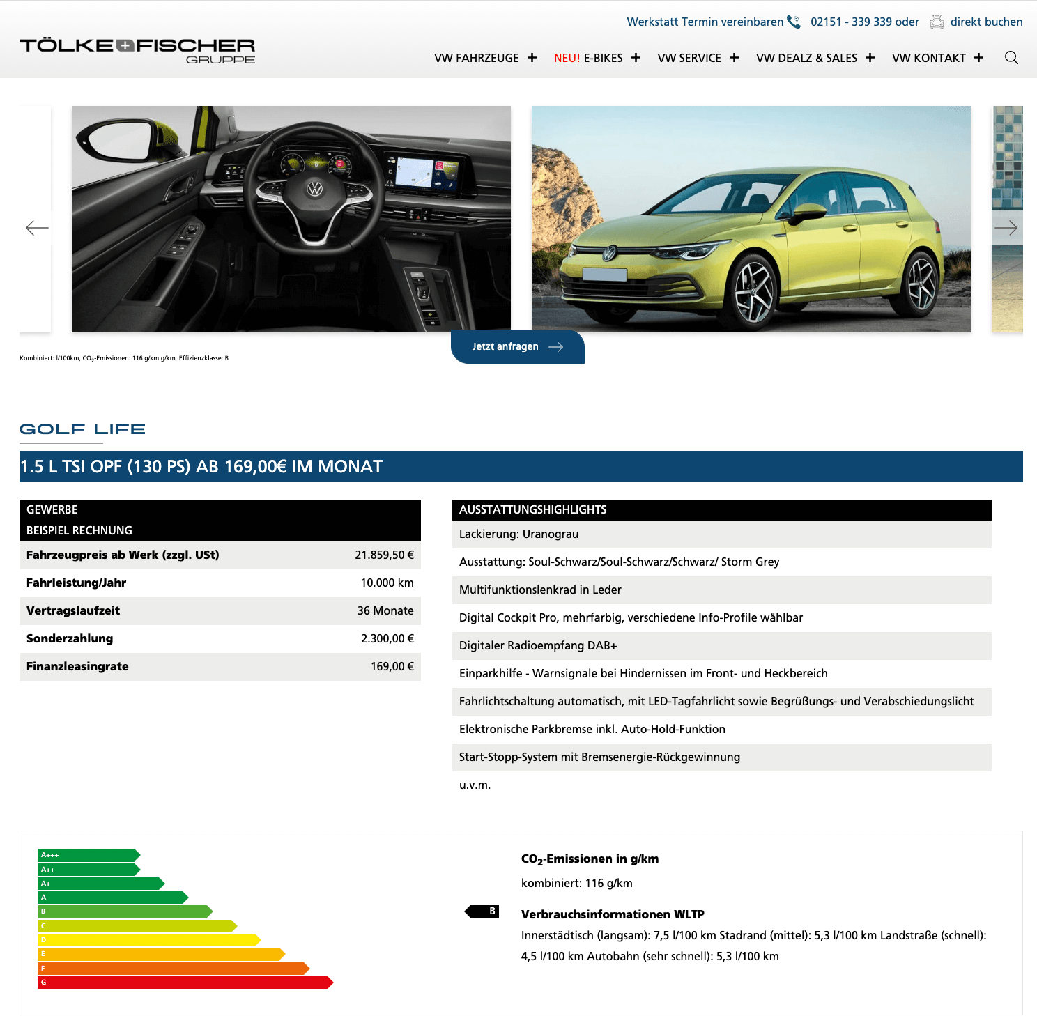
Task: Click Lackierung: Uranograu row
Action: click(x=722, y=534)
